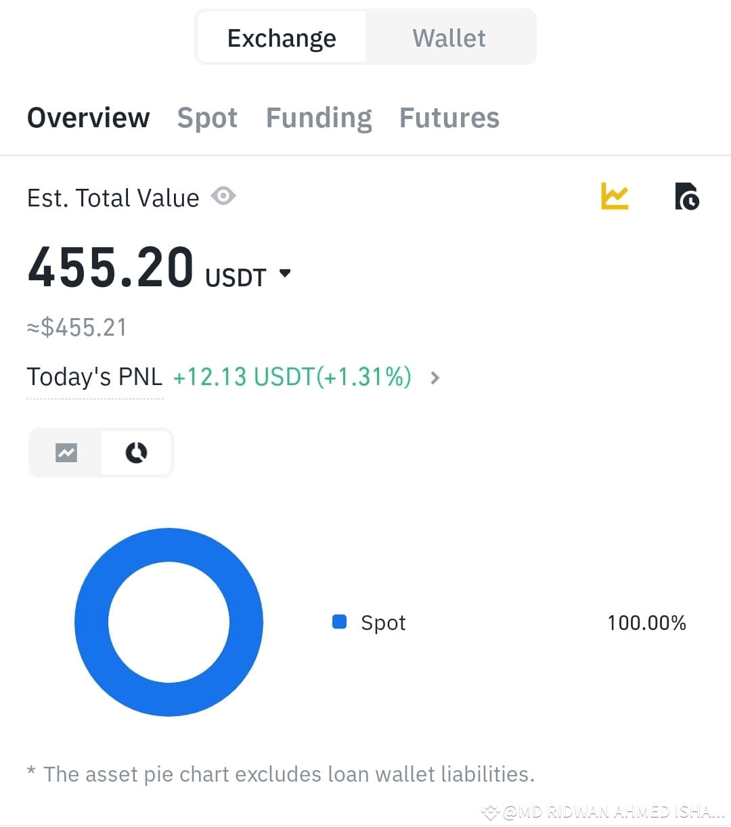Toggle balance visibility eye icon
Image resolution: width=731 pixels, height=827 pixels.
coord(223,196)
